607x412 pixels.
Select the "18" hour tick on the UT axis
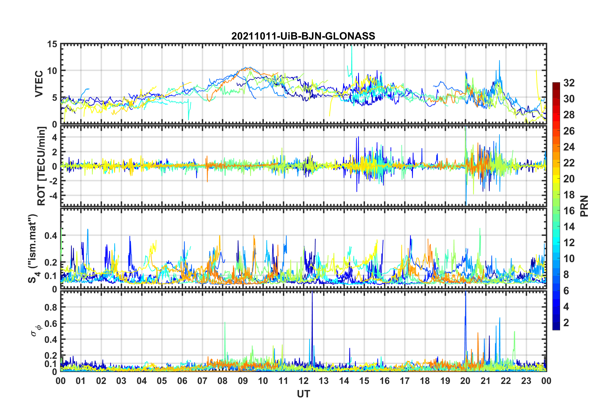click(425, 381)
